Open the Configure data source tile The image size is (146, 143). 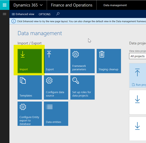pos(56,87)
